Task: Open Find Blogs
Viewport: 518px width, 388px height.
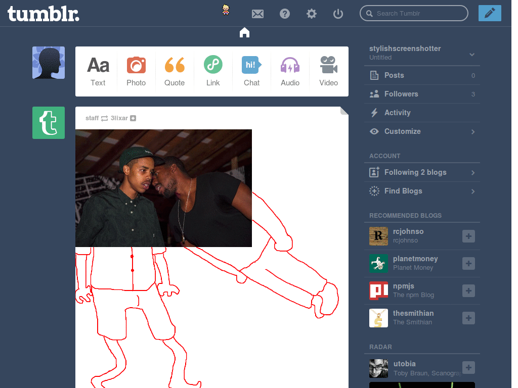Action: click(x=422, y=191)
